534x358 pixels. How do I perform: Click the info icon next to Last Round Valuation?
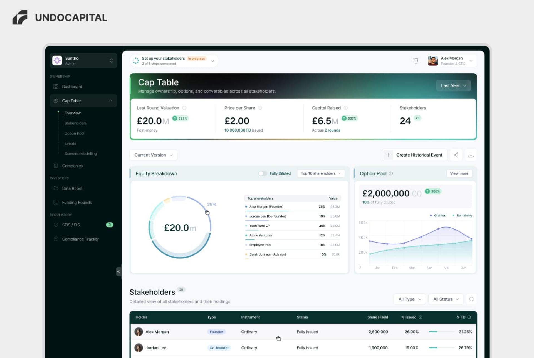click(184, 108)
